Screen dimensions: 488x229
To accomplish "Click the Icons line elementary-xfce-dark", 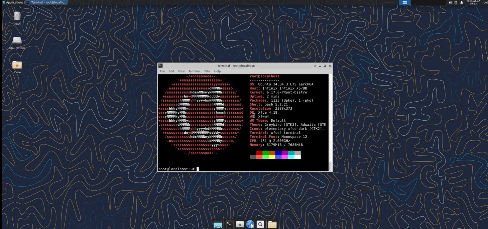I will coord(287,129).
